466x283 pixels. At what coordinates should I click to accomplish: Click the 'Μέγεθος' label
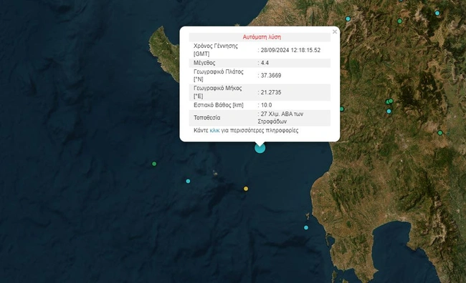coord(204,63)
